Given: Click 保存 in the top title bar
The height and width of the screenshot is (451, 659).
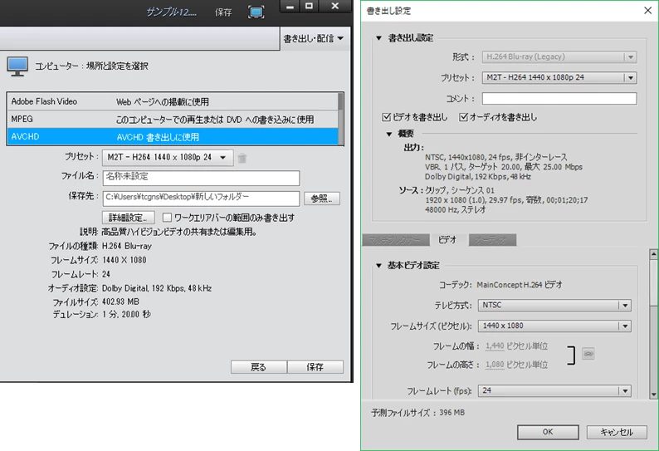Looking at the screenshot, I should [223, 12].
